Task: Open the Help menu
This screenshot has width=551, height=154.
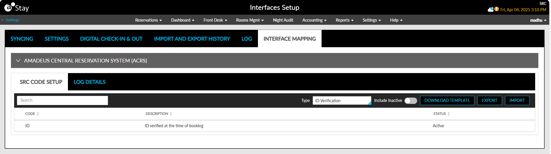Action: point(396,20)
